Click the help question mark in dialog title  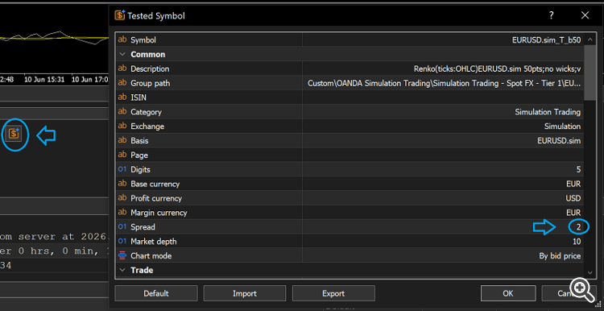click(x=552, y=15)
